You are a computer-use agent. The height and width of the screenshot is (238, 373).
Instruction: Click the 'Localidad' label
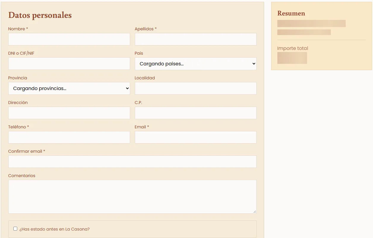coord(145,78)
